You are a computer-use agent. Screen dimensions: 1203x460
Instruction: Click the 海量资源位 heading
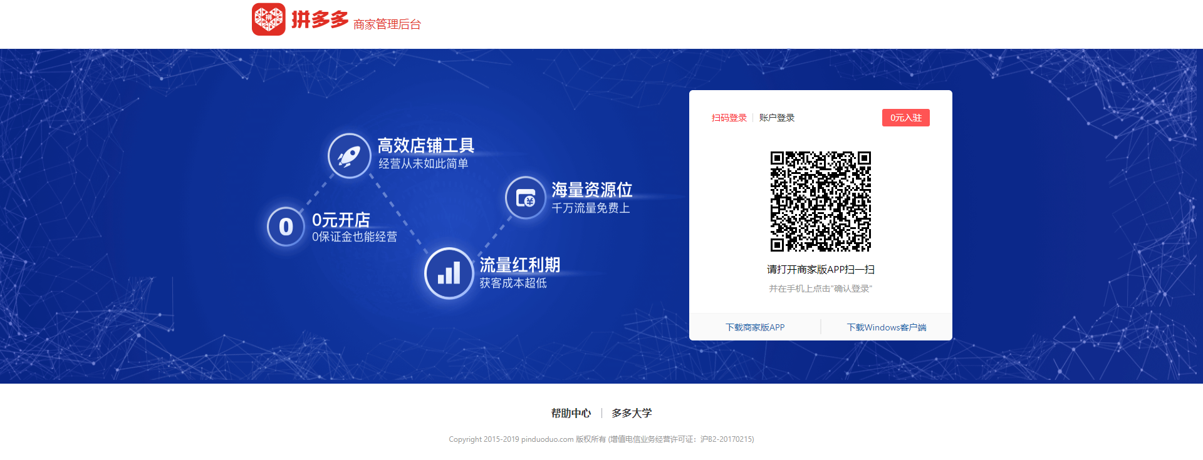(592, 190)
